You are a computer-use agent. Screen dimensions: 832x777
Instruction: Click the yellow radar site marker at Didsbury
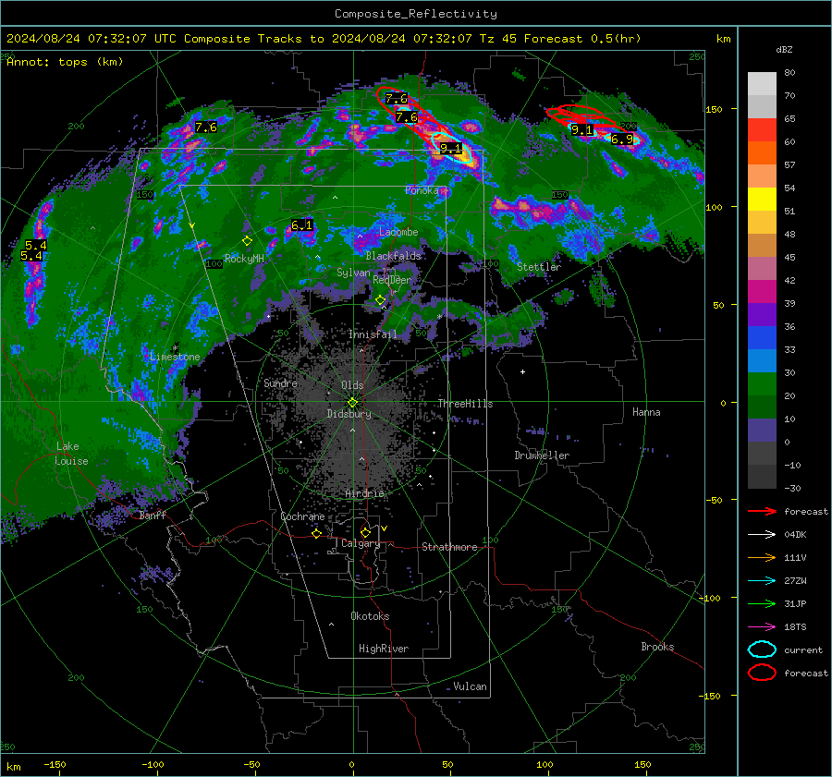352,403
